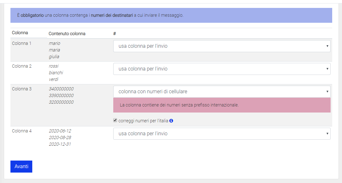Screen dimensions: 342x183
Task: Select the Colonna 4 row label
Action: (x=22, y=131)
